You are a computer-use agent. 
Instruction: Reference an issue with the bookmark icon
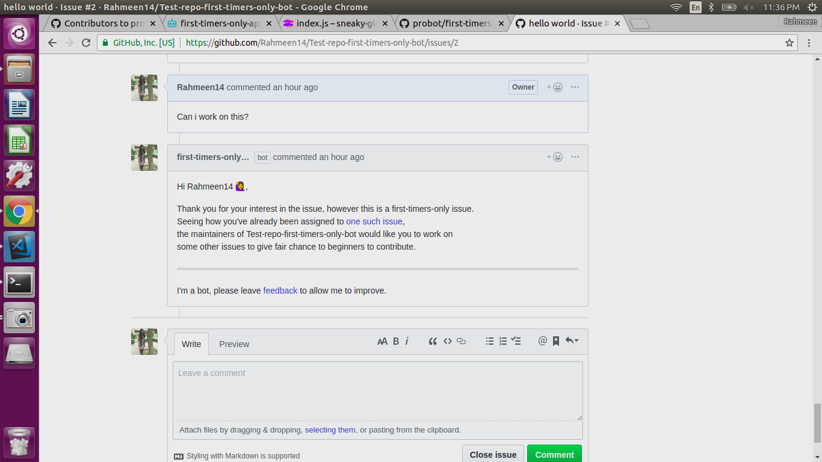[556, 341]
